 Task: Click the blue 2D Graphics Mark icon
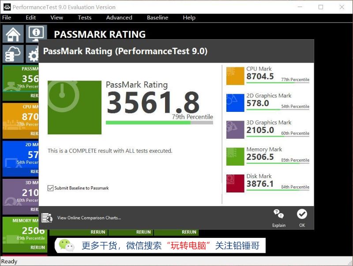[x=235, y=103]
